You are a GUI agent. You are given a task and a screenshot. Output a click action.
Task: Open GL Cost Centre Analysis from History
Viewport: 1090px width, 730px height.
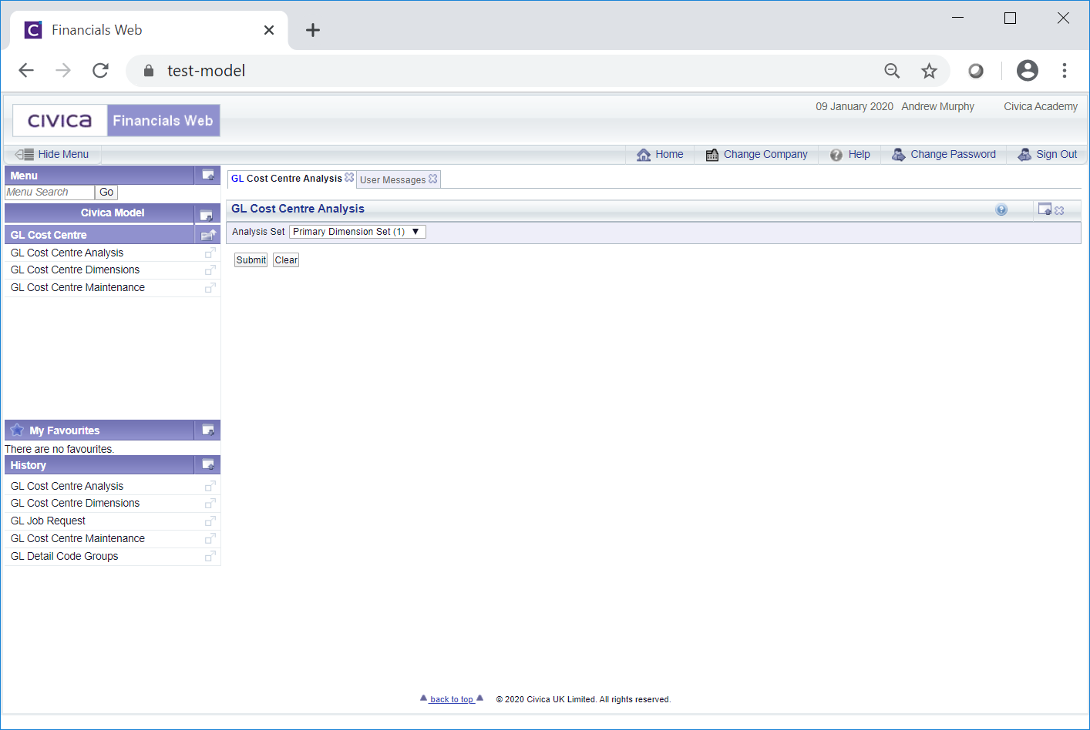pos(67,486)
